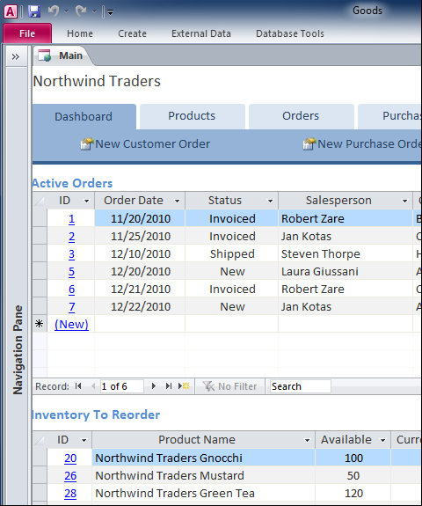Click the current record number box
This screenshot has width=422, height=506.
point(122,386)
